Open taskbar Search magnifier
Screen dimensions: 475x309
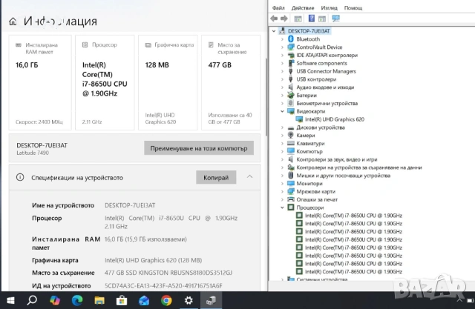click(x=32, y=300)
